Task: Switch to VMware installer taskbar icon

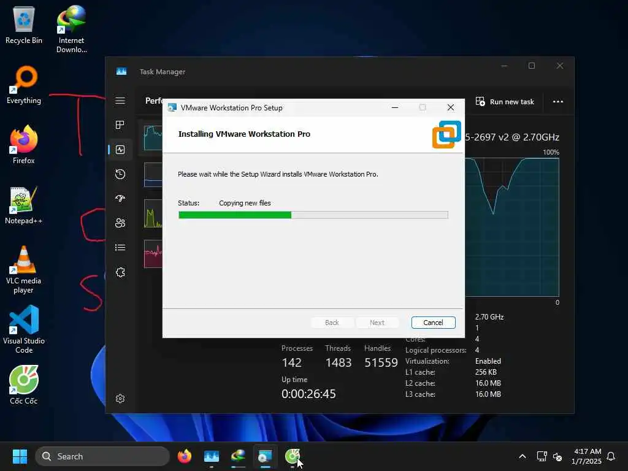Action: coord(265,456)
